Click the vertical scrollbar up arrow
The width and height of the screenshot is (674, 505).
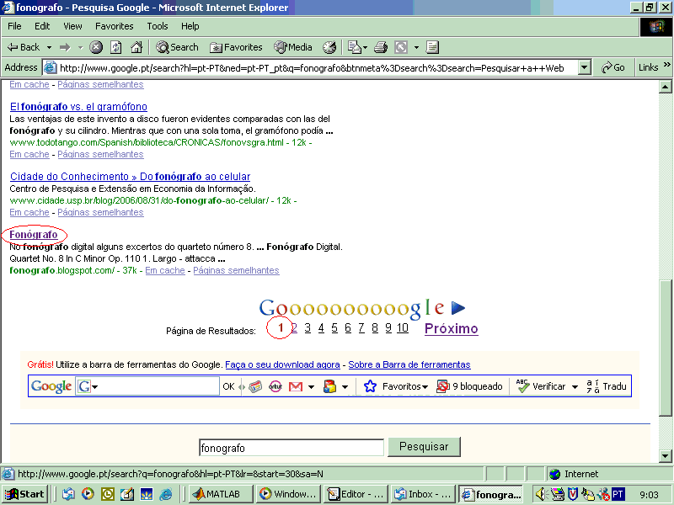(665, 87)
